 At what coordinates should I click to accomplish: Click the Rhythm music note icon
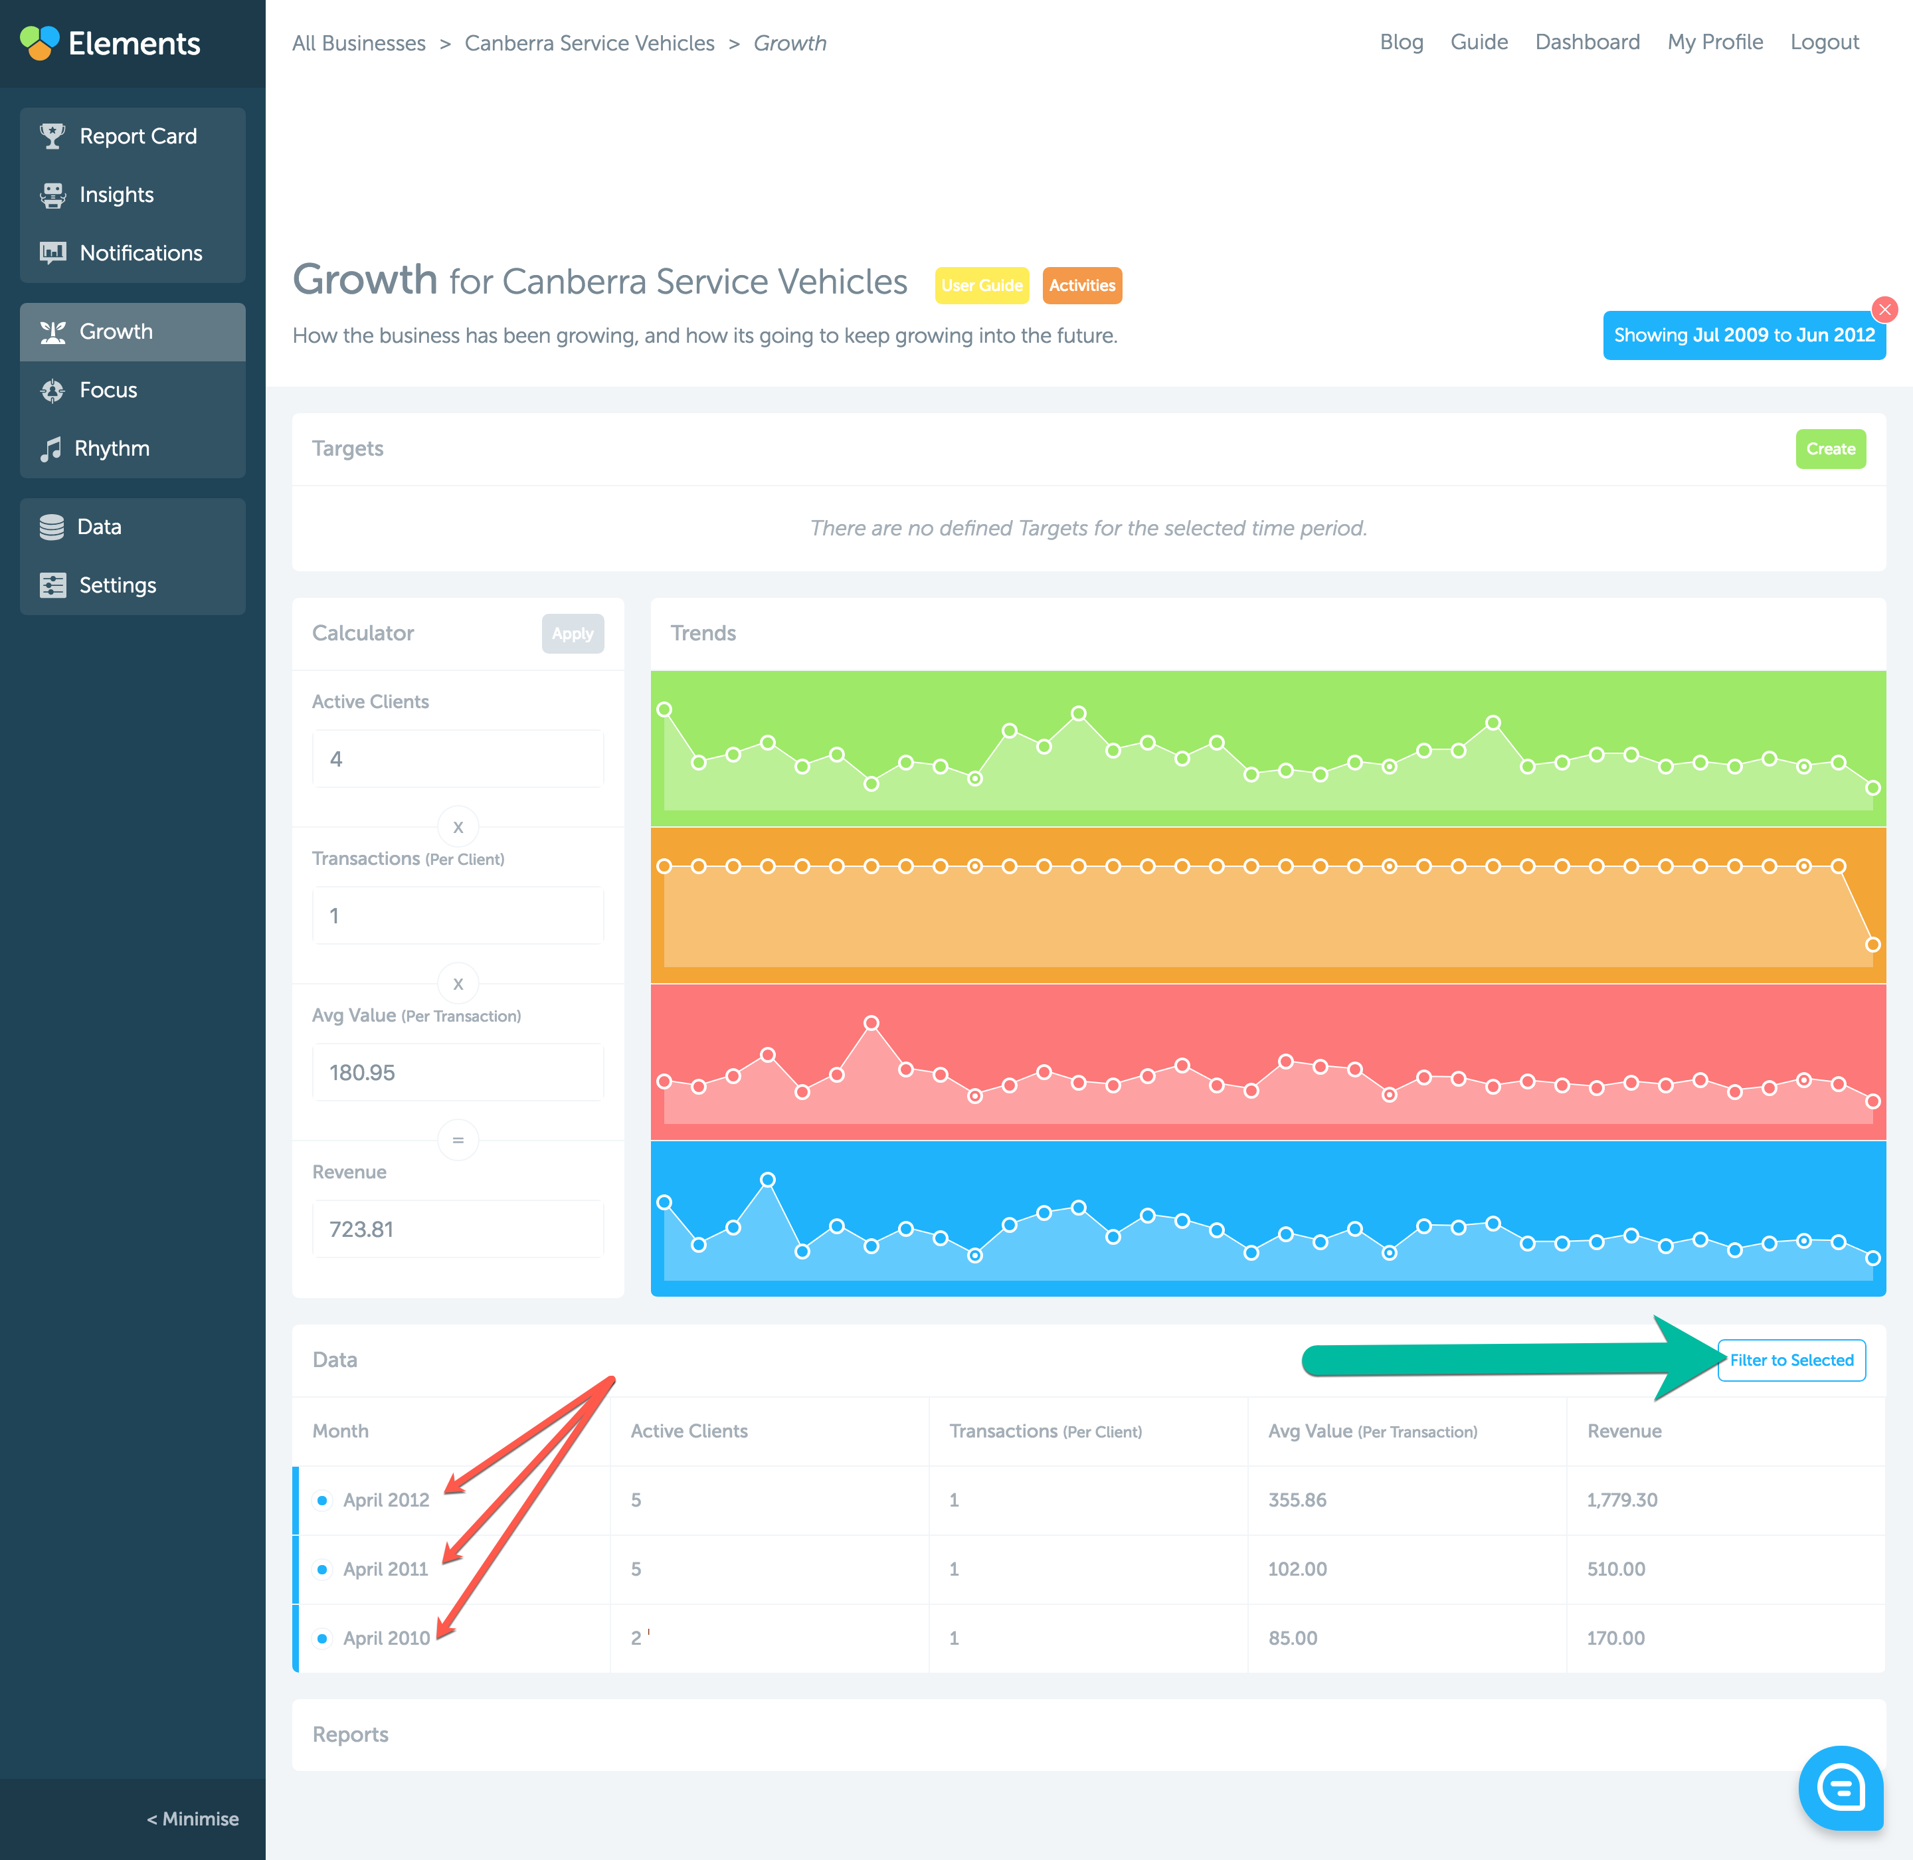(50, 448)
